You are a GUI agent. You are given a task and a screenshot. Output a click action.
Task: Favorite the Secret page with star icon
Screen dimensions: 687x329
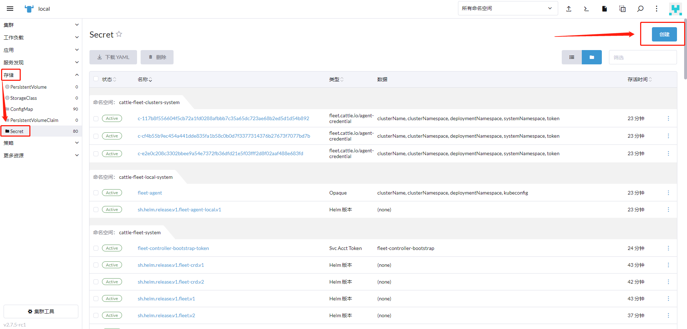119,34
